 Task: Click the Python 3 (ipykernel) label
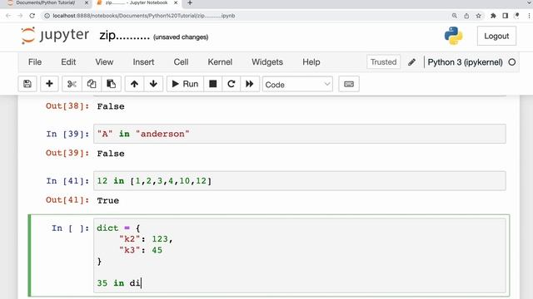click(465, 62)
